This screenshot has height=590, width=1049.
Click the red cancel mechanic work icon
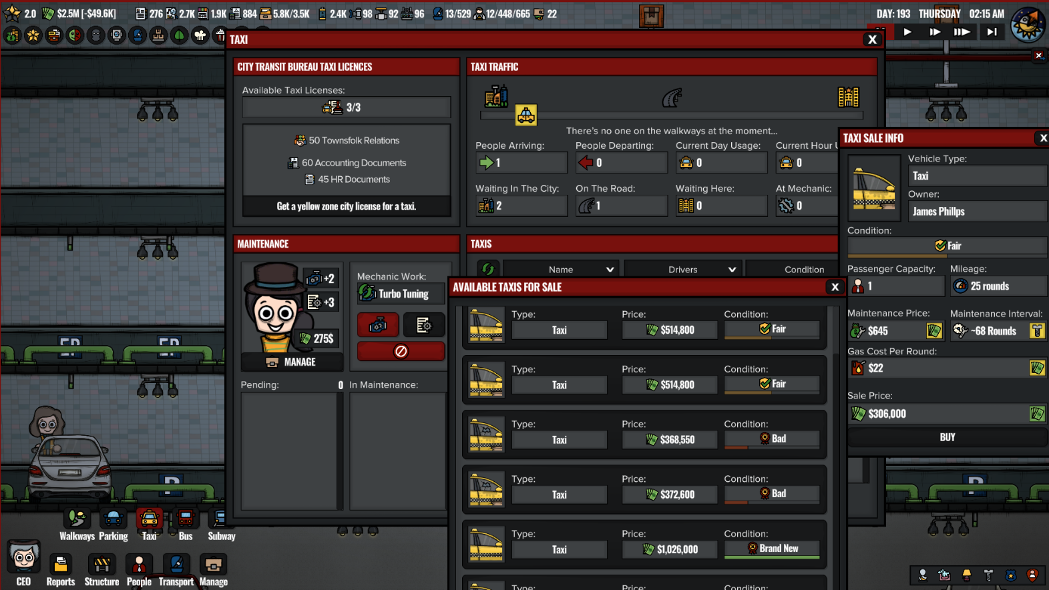click(x=401, y=351)
